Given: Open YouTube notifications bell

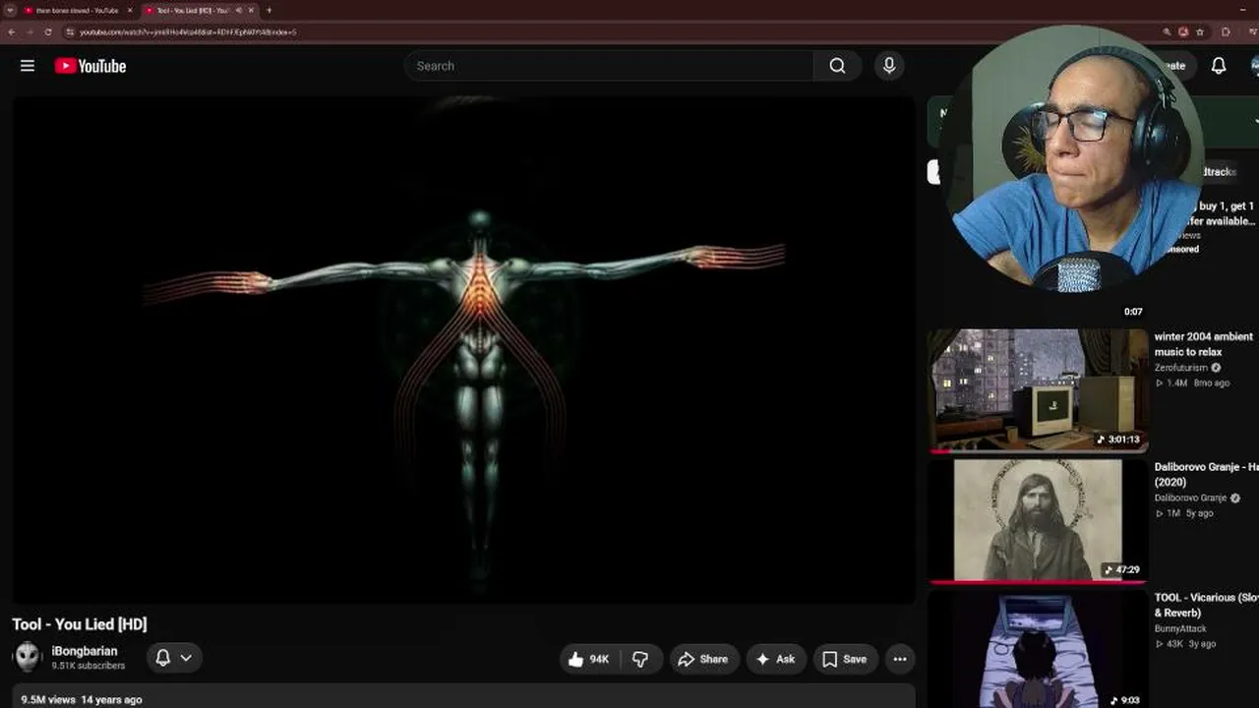Looking at the screenshot, I should tap(1219, 66).
